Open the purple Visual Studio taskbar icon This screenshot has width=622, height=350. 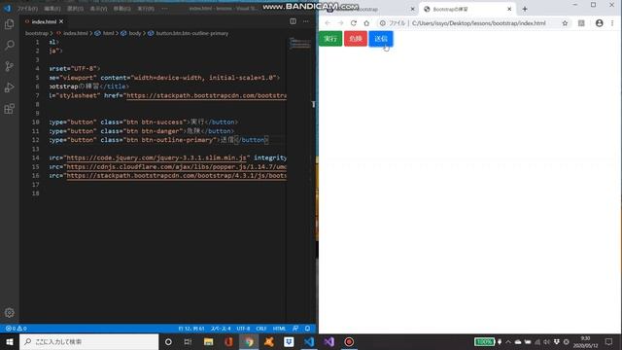tap(328, 341)
